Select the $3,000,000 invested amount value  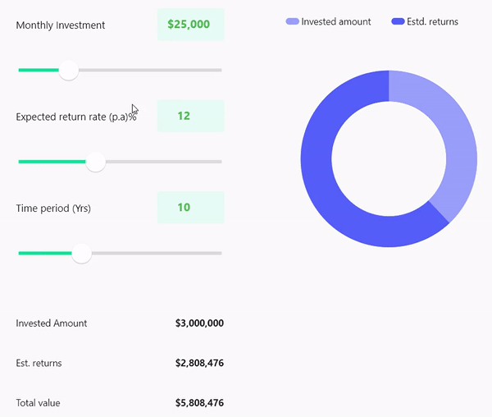[199, 323]
